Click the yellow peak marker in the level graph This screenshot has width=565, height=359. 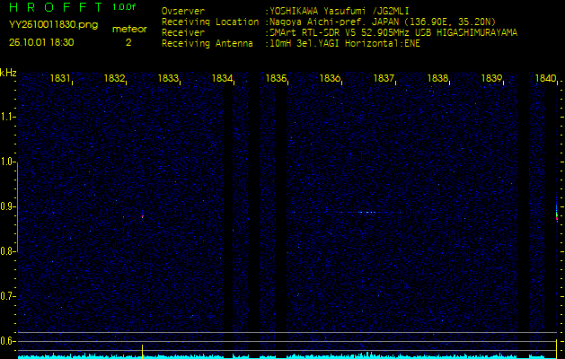point(142,351)
